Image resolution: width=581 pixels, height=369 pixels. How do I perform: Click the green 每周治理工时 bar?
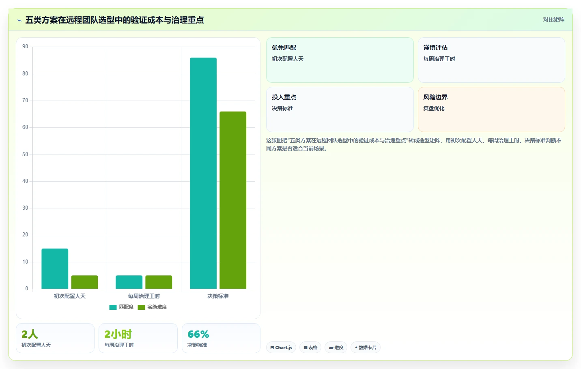coord(159,282)
